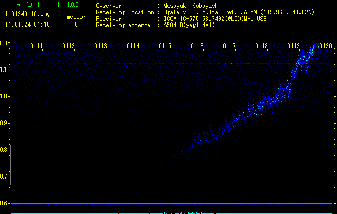Screen dimensions: 337x214
Task: Click the 1.1 kHz axis label
Action: 4,70
